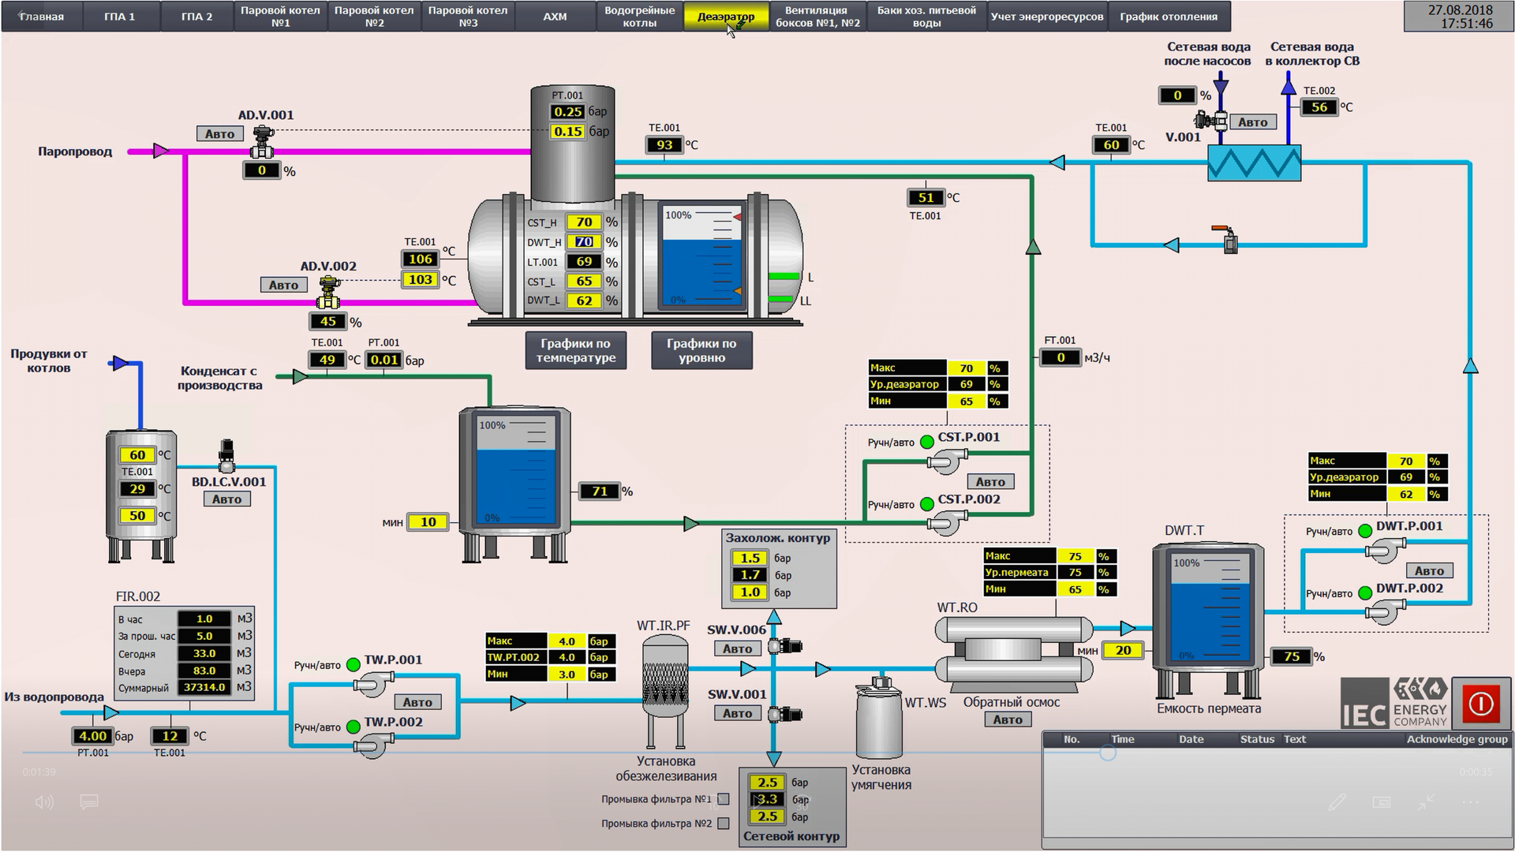Click the CST.P.001 pump icon
This screenshot has height=852, width=1515.
tap(946, 460)
